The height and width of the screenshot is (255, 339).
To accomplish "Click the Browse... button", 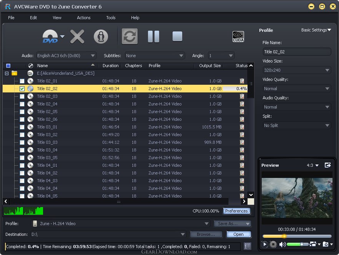I will (206, 234).
